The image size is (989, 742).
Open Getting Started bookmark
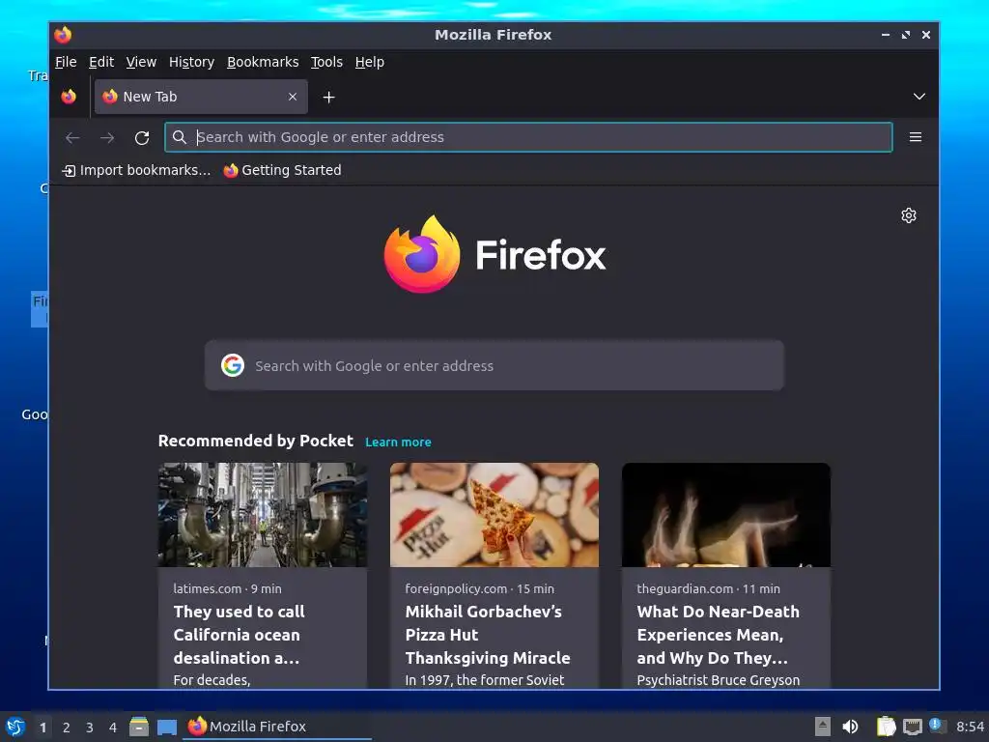283,170
